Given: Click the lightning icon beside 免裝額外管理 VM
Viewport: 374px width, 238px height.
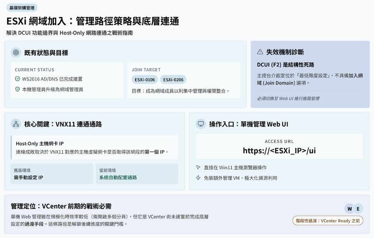Looking at the screenshot, I should [198, 178].
